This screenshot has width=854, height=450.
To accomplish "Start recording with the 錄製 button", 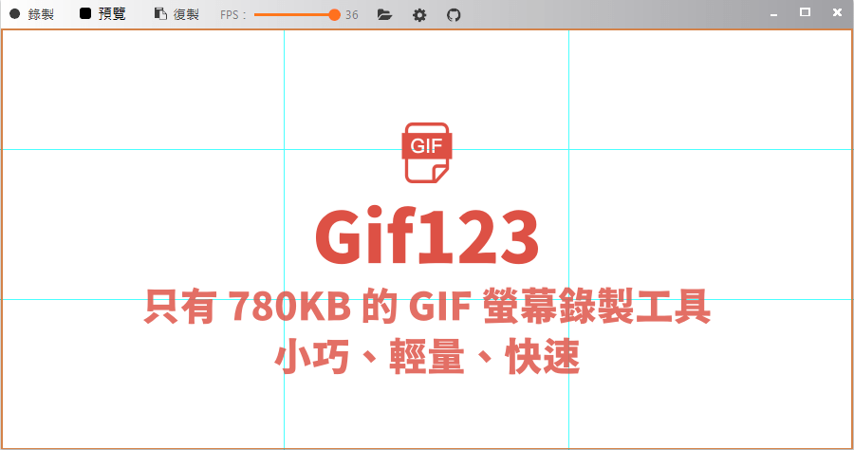I will pyautogui.click(x=31, y=14).
